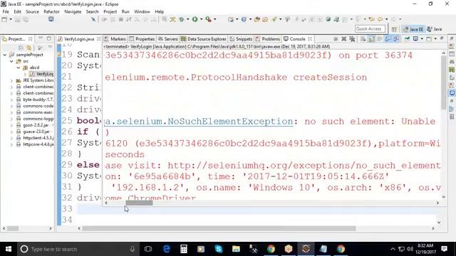Switch to Data Source Explorer tab

coord(203,39)
